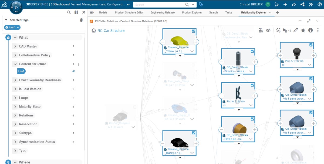Click the notifications bell icon
This screenshot has height=164, width=324.
pos(276,4)
